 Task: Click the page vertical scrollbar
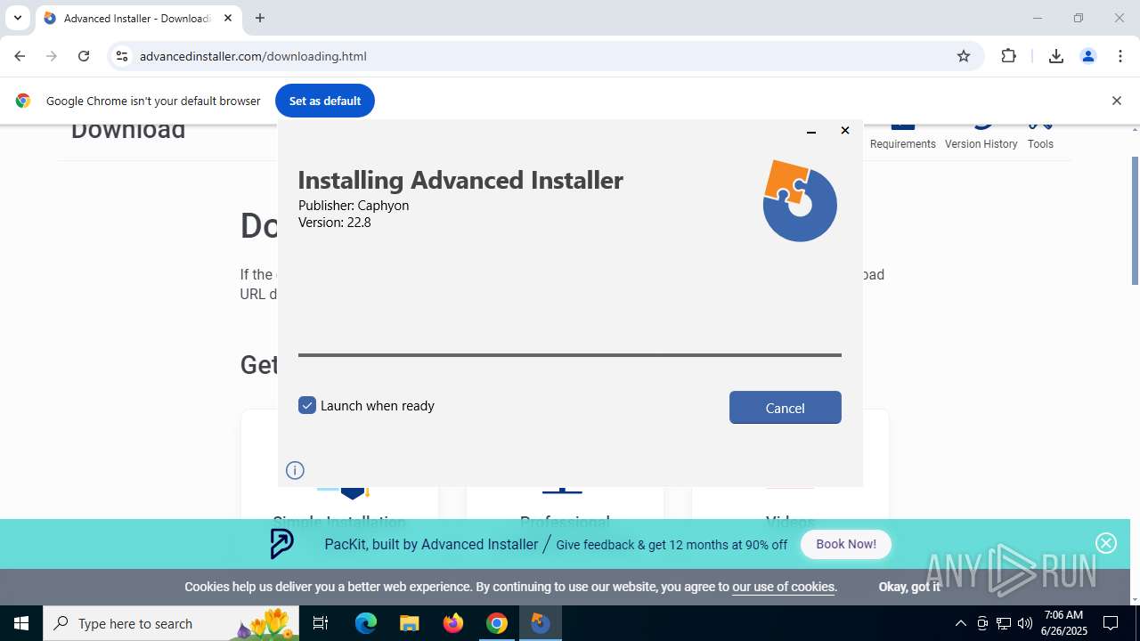click(1135, 221)
